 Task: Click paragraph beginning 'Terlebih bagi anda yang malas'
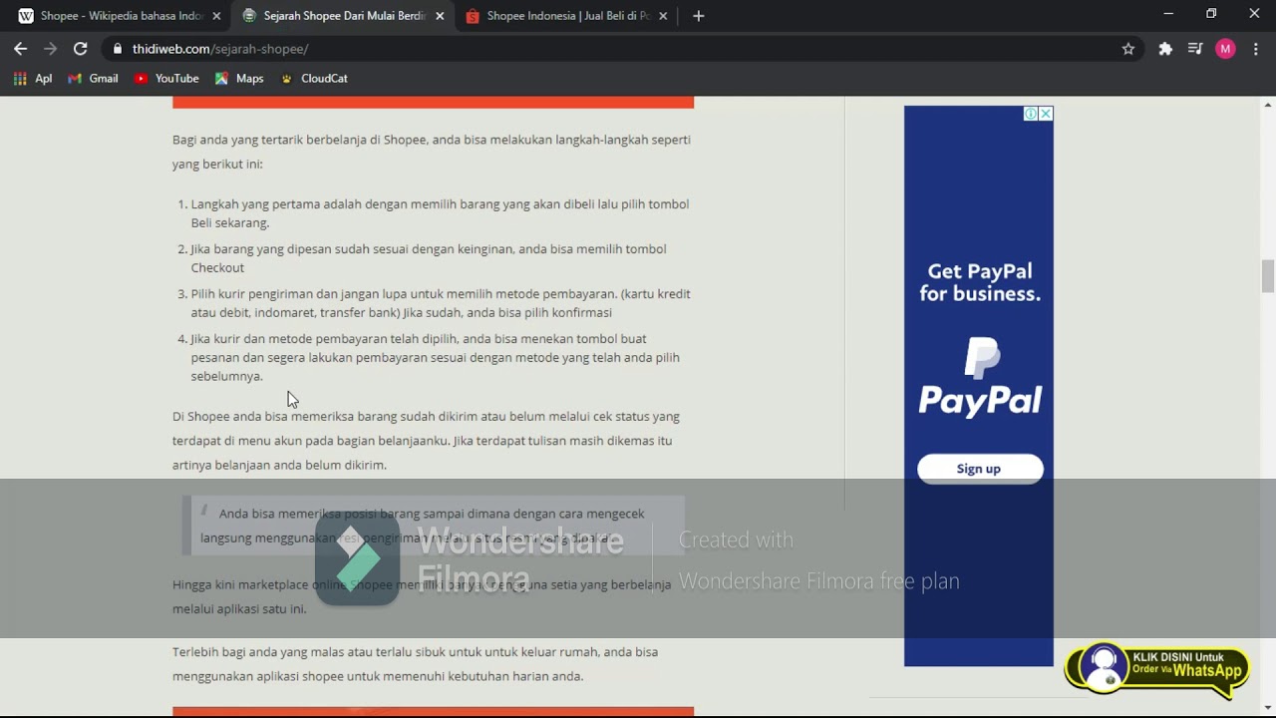pyautogui.click(x=415, y=664)
